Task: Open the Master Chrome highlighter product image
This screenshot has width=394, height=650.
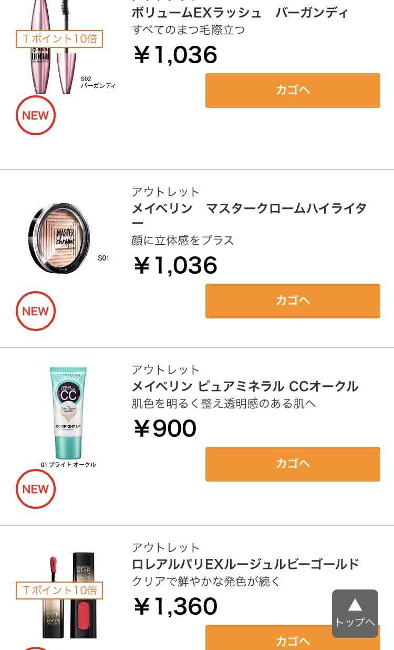Action: pos(60,238)
